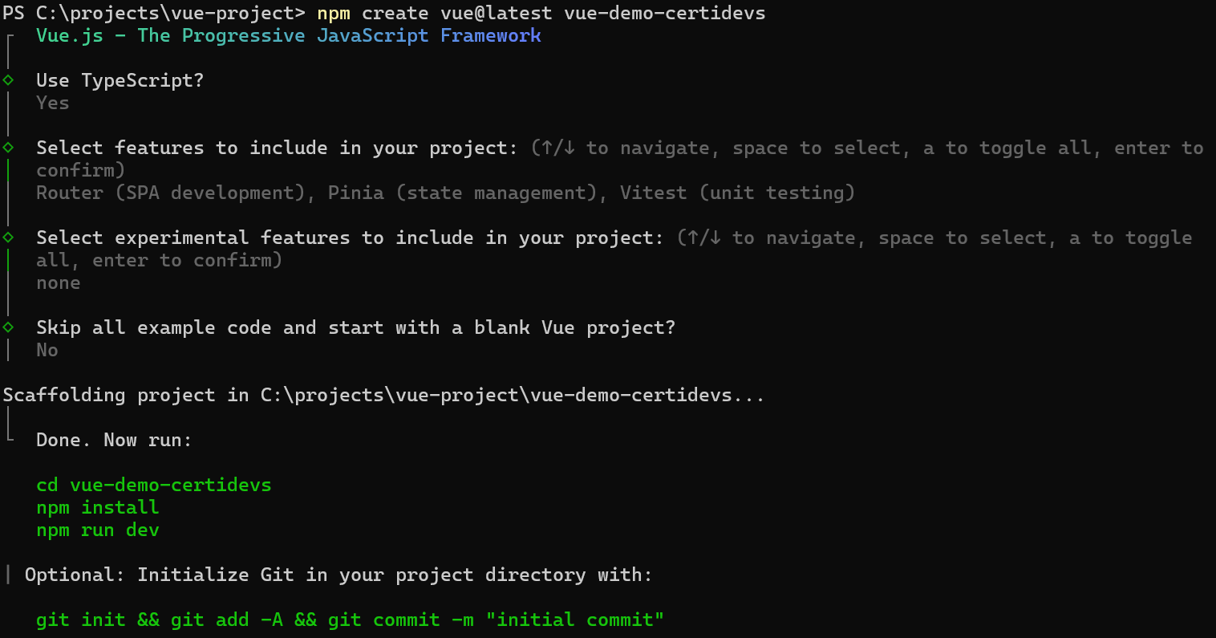Click the "Done. Now run:" message

click(x=114, y=441)
